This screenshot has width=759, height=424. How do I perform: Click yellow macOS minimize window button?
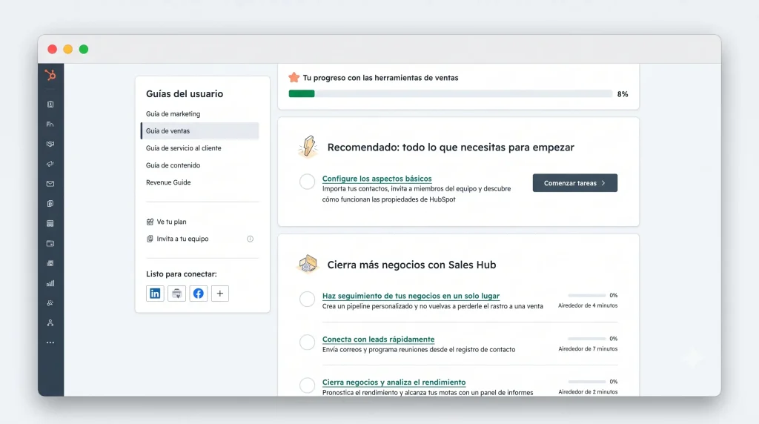[67, 50]
